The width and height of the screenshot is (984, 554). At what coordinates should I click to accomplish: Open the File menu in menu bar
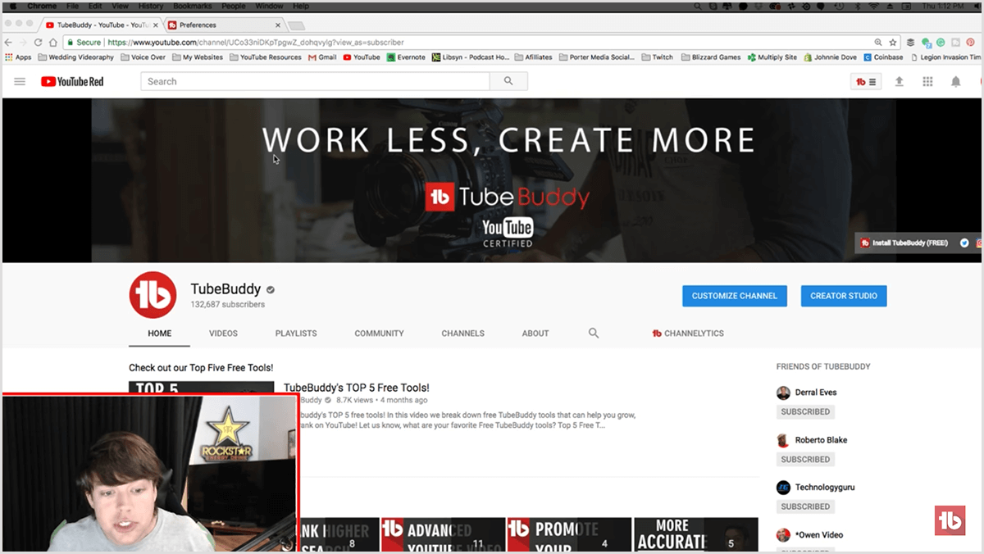[x=72, y=6]
